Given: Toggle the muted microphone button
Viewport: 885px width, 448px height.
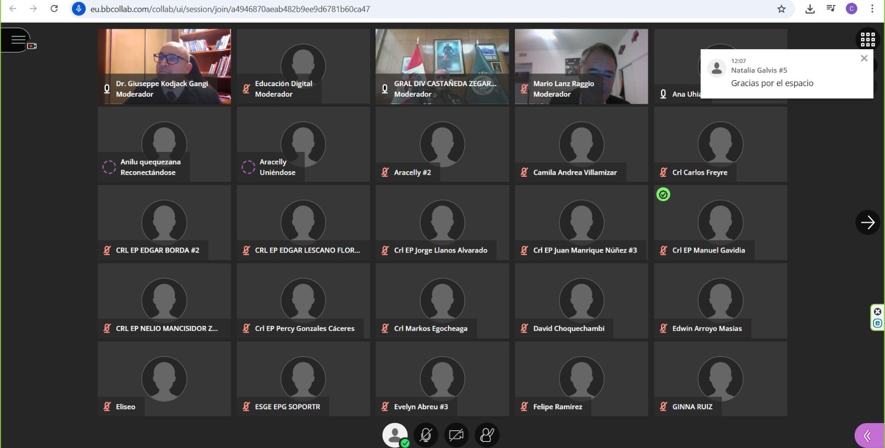Looking at the screenshot, I should (425, 435).
